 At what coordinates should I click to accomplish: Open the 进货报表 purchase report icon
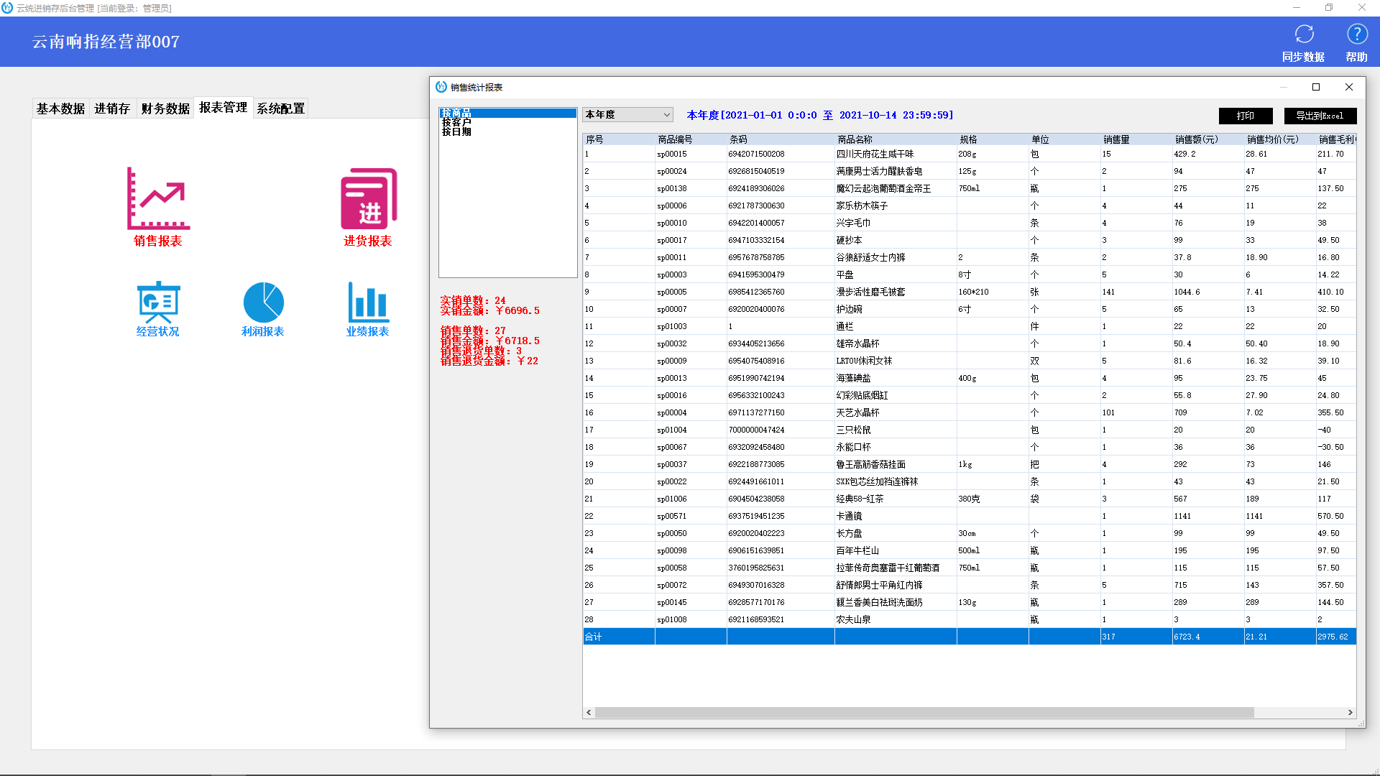(x=368, y=200)
